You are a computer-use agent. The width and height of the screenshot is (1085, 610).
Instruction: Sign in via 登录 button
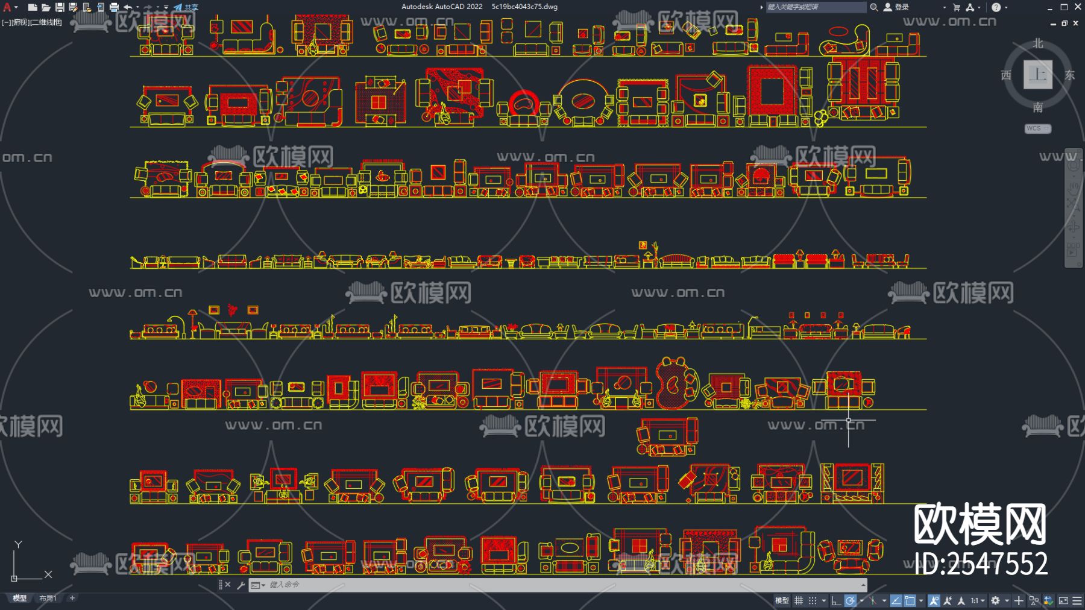pos(896,7)
